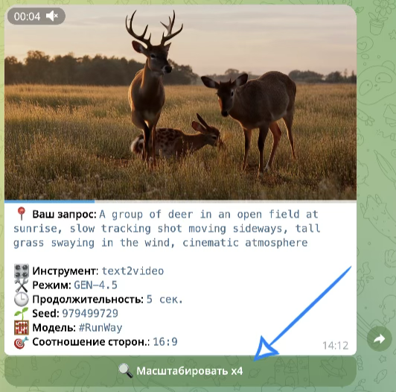
Task: Click the clock emoji beside Продолжительность
Action: coord(22,300)
